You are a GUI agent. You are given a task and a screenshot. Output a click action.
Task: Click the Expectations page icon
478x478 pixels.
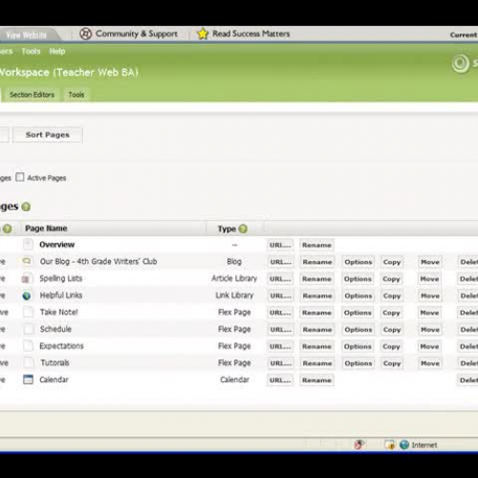(x=29, y=346)
